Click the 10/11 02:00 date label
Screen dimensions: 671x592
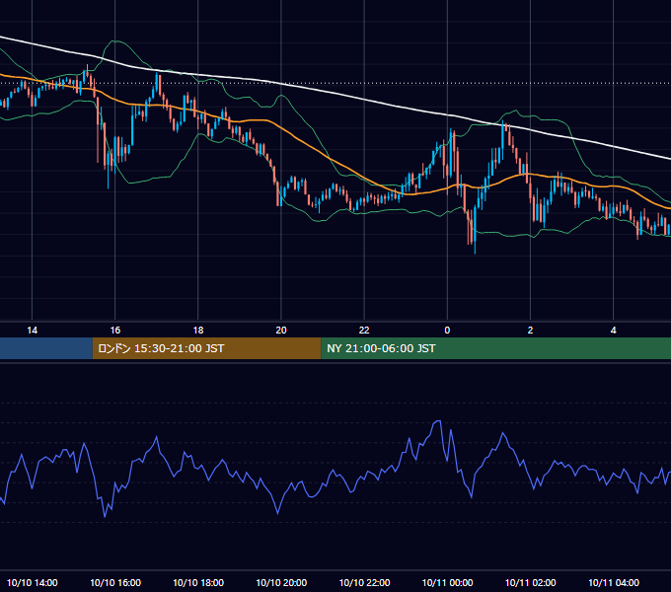point(531,582)
